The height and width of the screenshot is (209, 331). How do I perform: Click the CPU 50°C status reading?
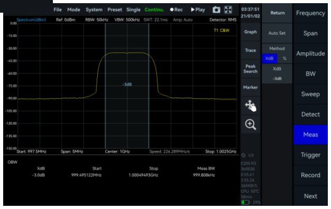tap(250, 191)
